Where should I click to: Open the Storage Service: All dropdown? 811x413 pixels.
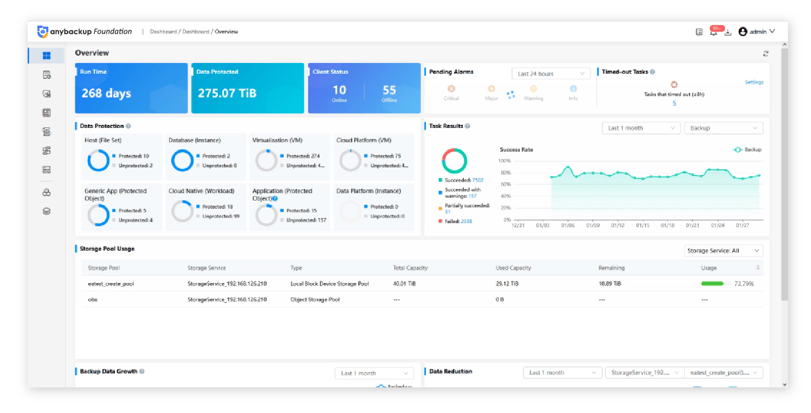[x=723, y=251]
